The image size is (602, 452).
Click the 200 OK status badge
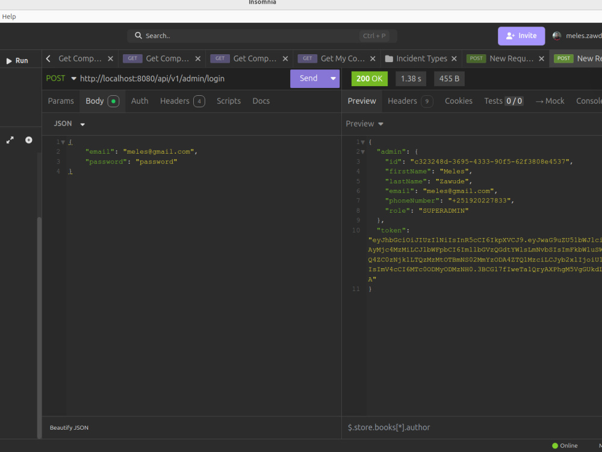(370, 79)
